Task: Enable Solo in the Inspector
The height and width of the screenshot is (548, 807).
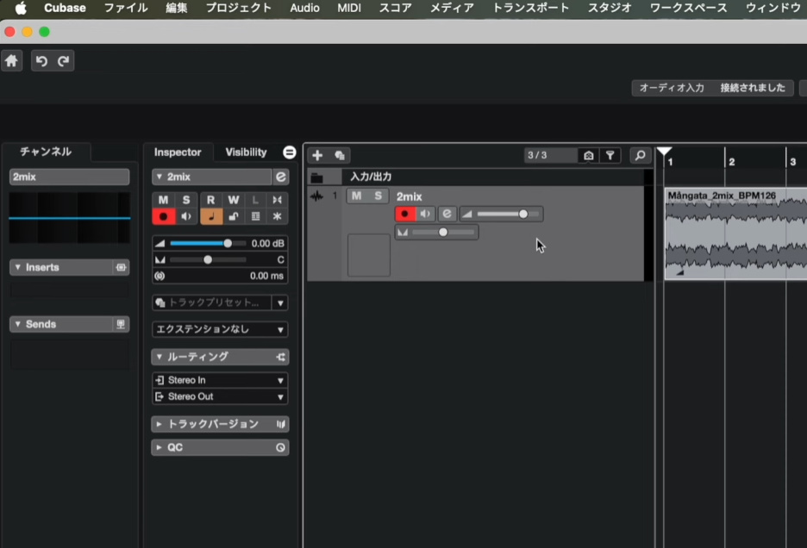Action: [185, 200]
